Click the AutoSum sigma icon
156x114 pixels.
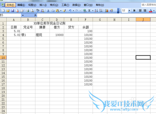pyautogui.click(x=90, y=11)
